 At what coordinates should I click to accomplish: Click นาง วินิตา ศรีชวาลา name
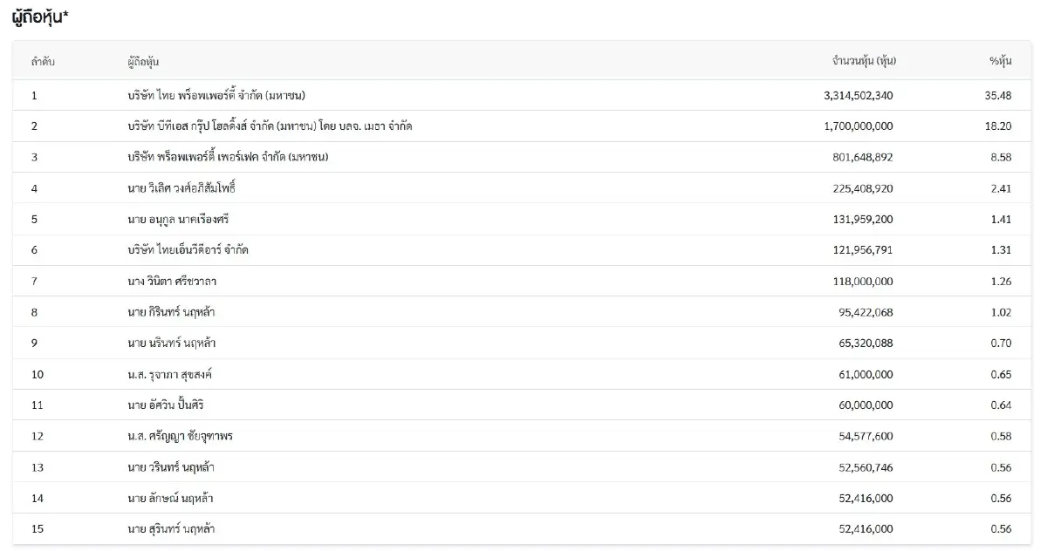[170, 281]
